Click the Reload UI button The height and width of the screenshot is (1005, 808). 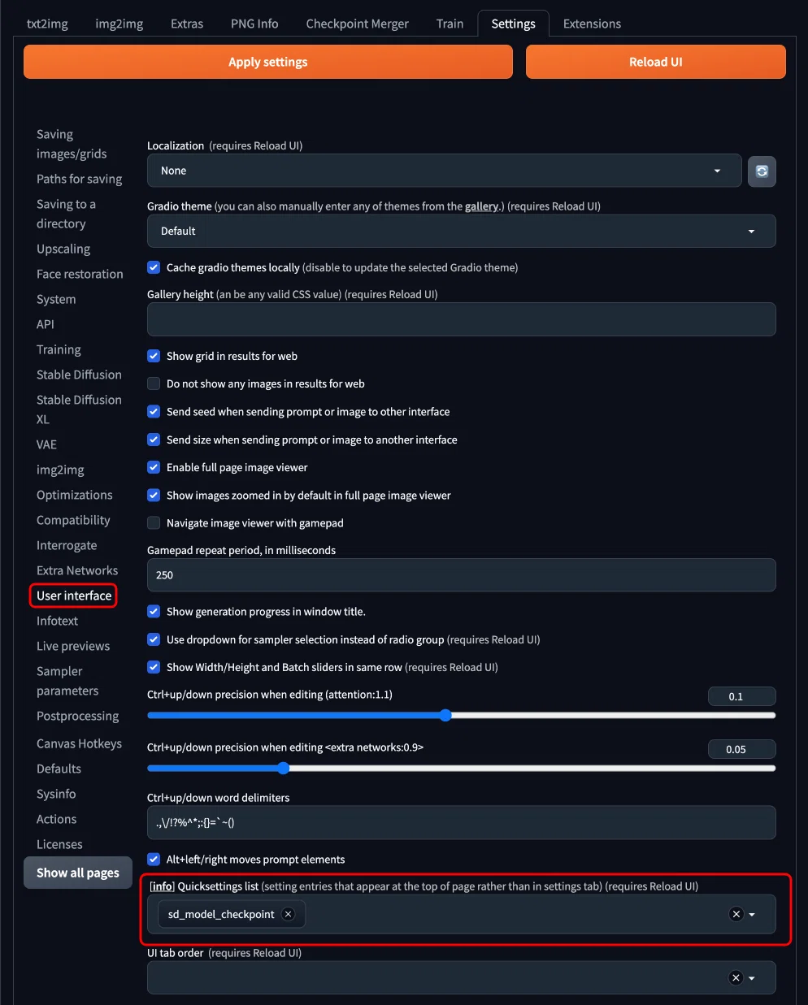tap(656, 62)
